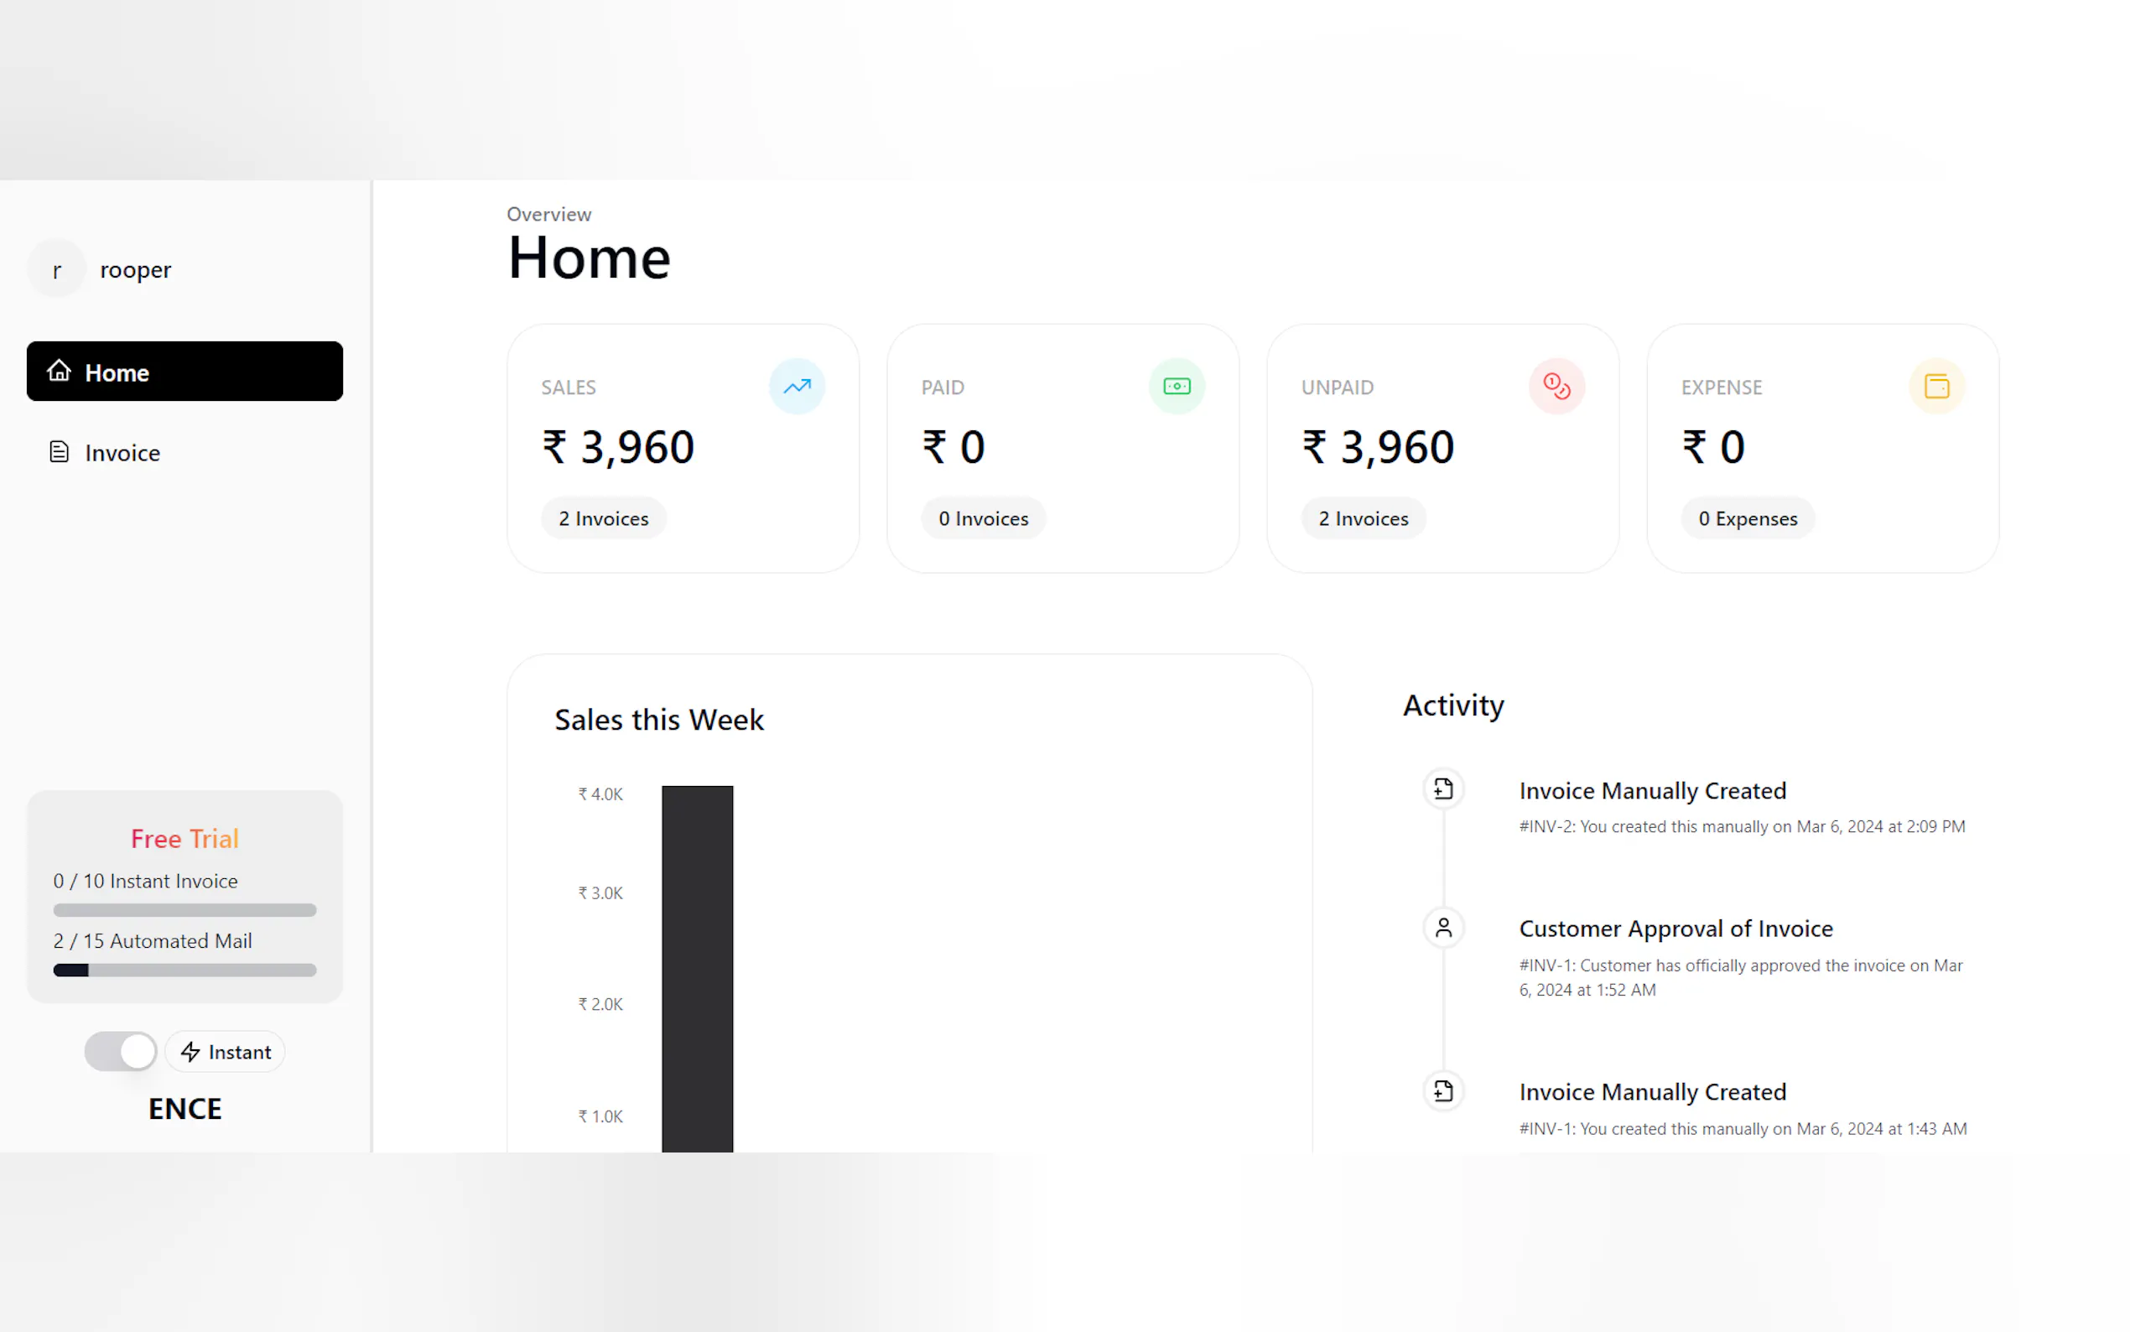The height and width of the screenshot is (1332, 2130).
Task: Click the 0 Expenses badge
Action: (x=1748, y=519)
